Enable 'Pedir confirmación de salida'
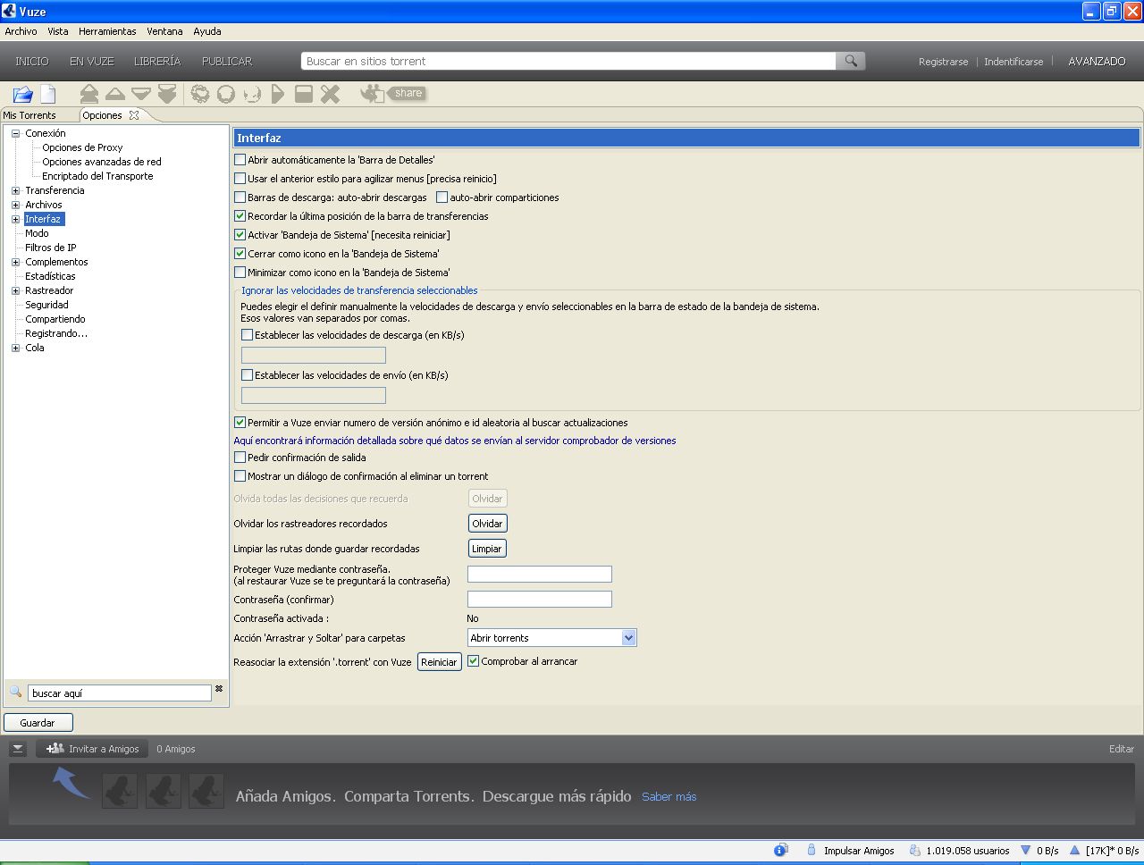1144x865 pixels. point(240,458)
